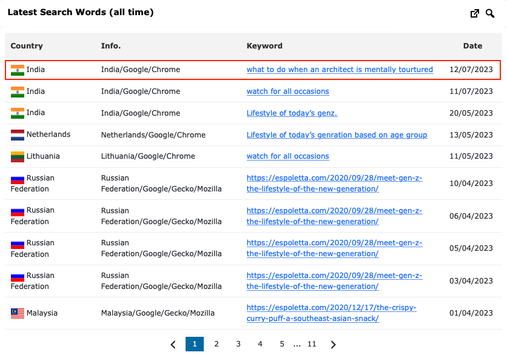Screen dimensions: 507x358
Task: Click the 'Netherlands' country name
Action: coord(48,134)
